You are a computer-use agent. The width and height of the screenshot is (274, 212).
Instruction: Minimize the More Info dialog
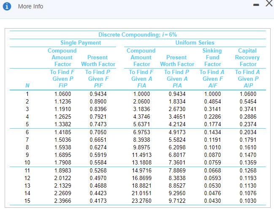point(256,5)
